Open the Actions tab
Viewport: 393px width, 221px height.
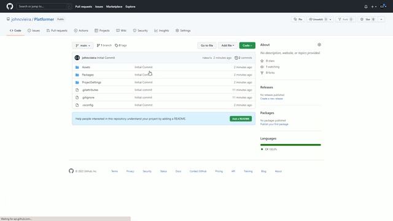pos(81,31)
